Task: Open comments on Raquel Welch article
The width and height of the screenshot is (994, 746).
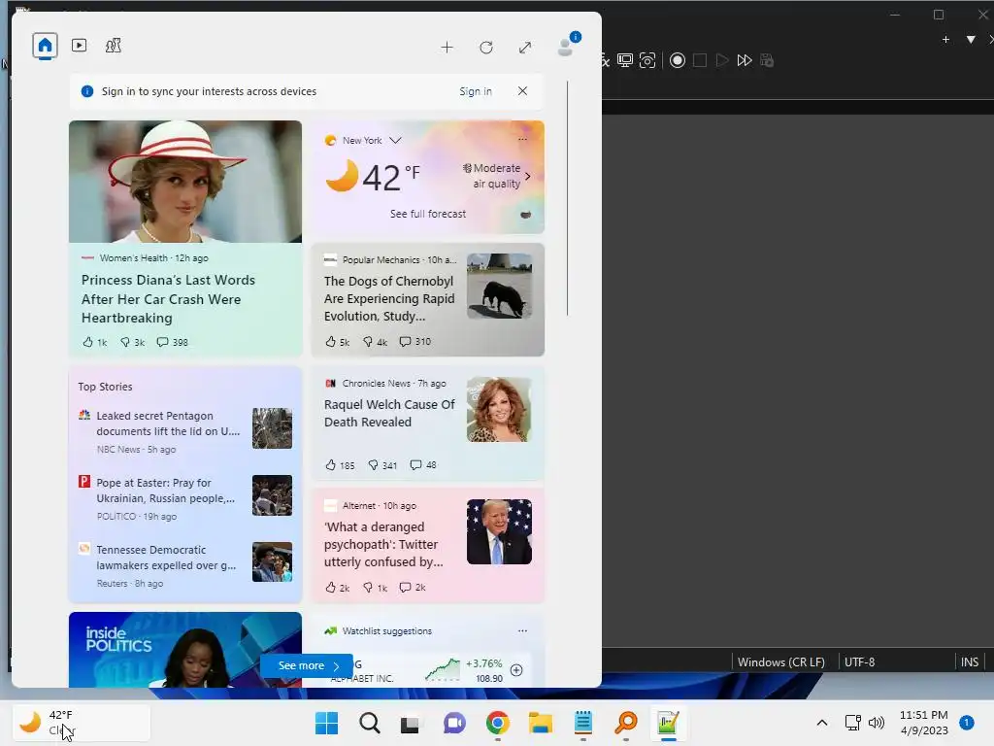Action: point(423,465)
